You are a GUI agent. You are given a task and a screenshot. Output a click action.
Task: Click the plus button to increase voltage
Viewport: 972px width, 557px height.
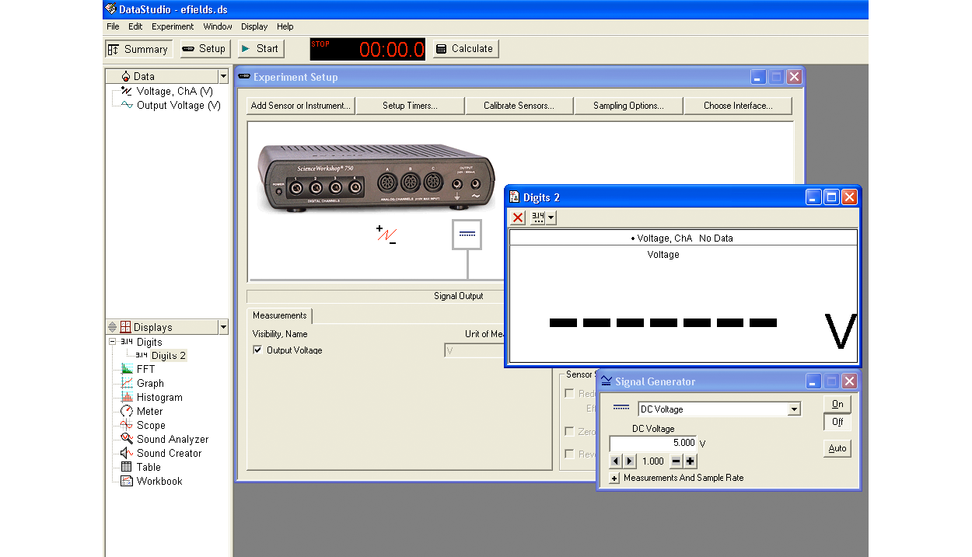click(691, 461)
